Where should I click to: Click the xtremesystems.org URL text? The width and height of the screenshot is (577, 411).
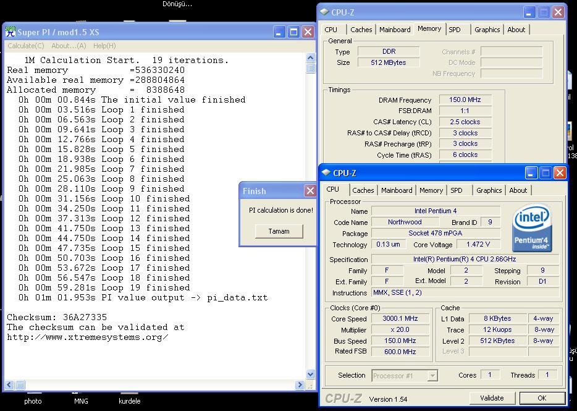88,337
